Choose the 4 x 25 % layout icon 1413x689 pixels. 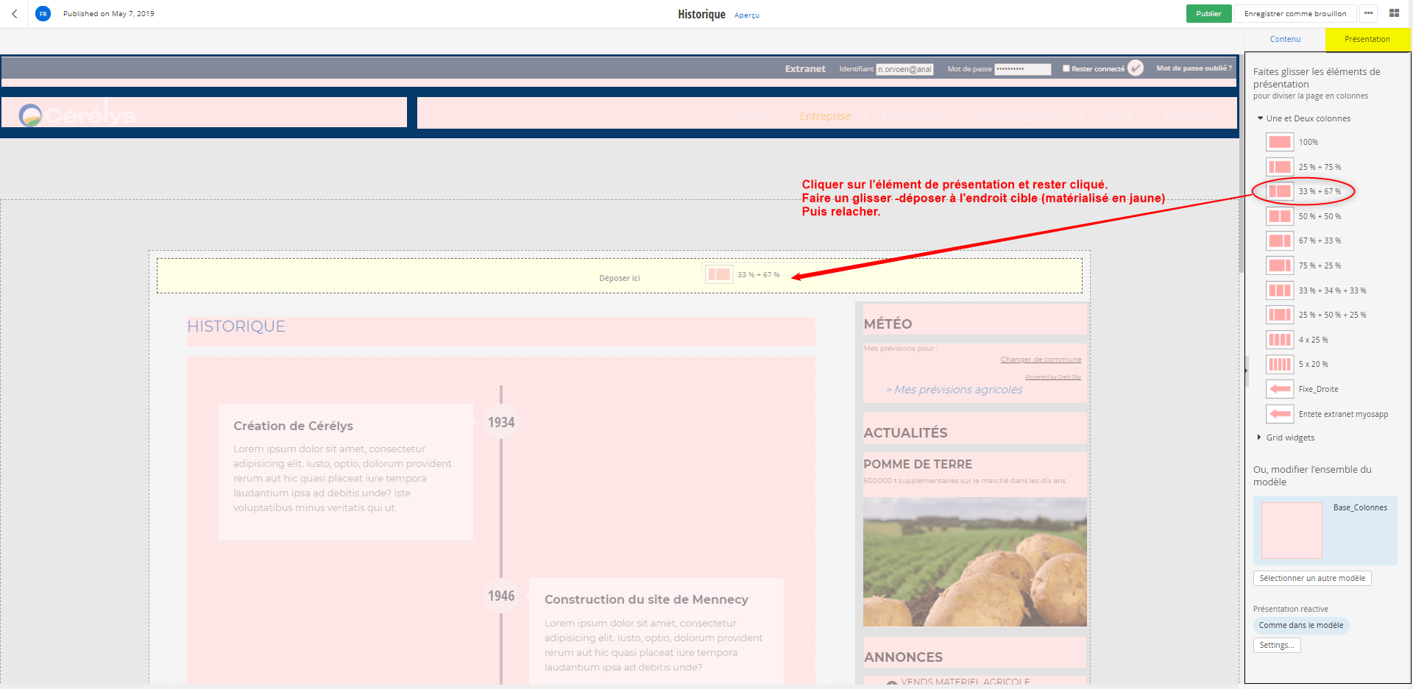click(x=1280, y=340)
